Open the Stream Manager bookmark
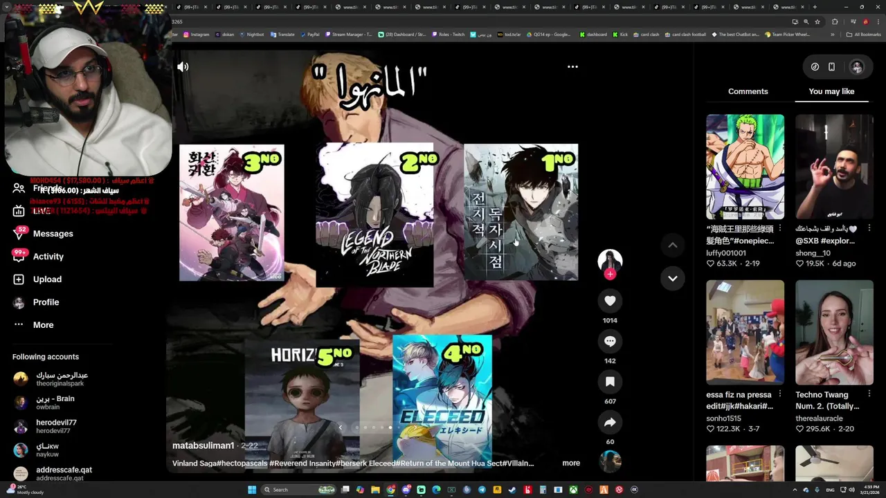Viewport: 886px width, 498px height. point(348,35)
